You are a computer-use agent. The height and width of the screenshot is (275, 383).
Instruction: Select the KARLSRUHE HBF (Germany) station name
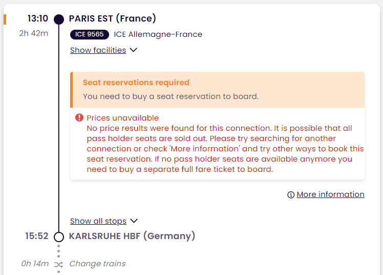tap(132, 236)
